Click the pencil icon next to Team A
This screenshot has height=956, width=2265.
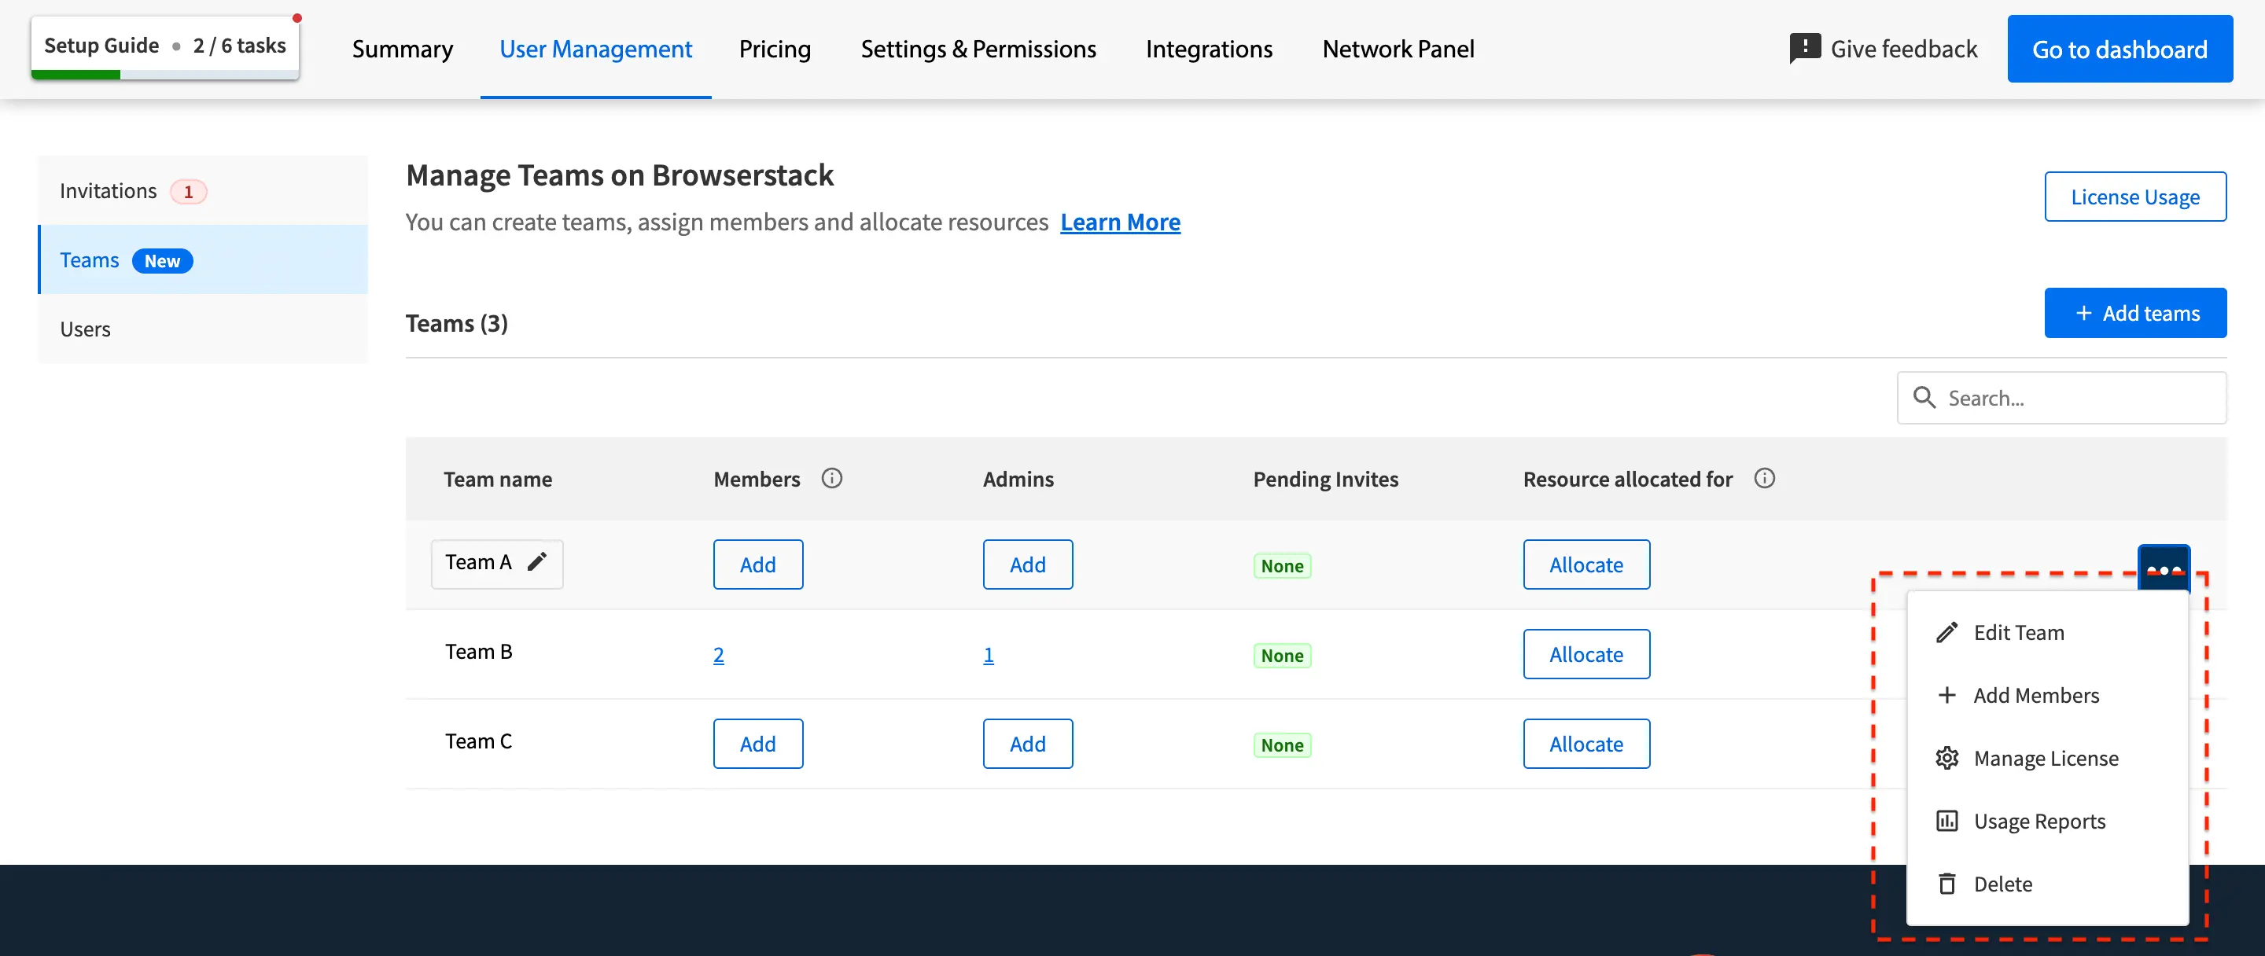536,562
